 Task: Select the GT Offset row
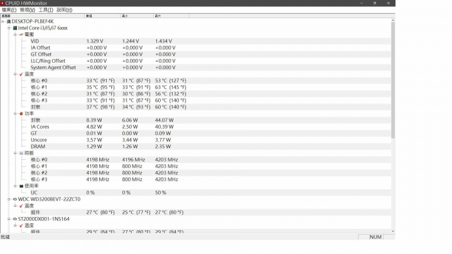210,55
